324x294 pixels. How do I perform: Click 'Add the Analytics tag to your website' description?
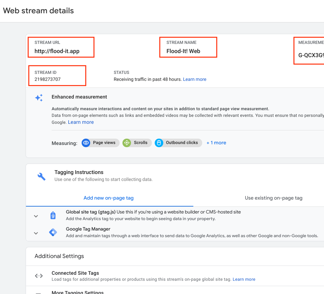(140, 219)
